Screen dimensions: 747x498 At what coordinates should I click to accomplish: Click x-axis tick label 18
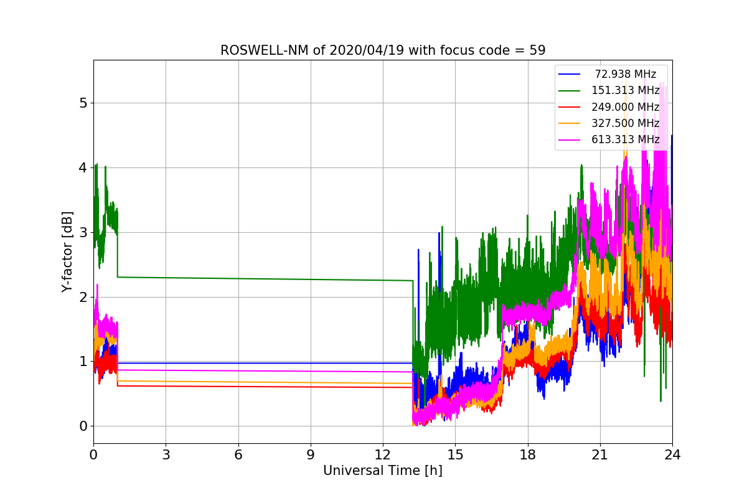click(528, 454)
